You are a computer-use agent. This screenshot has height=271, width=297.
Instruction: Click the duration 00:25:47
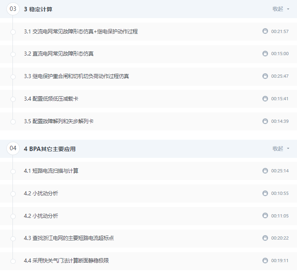[x=280, y=76]
